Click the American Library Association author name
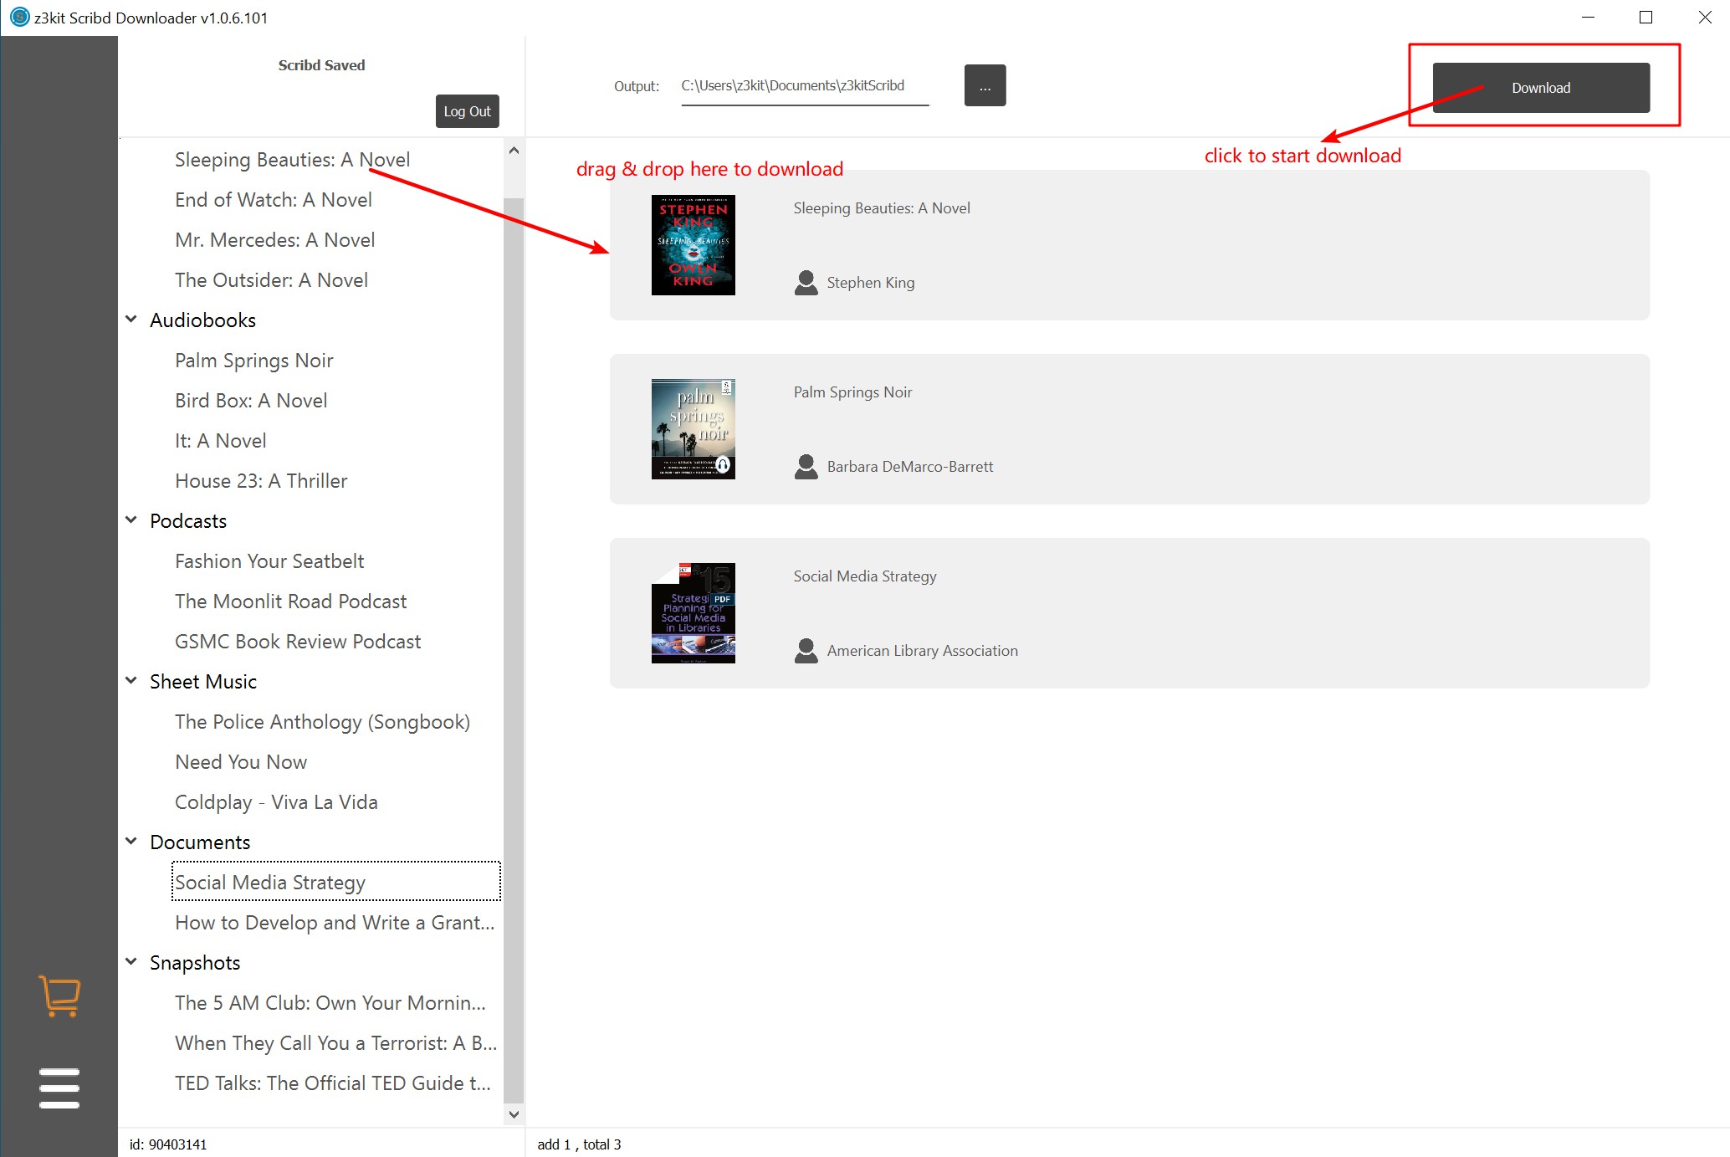1730x1157 pixels. (x=923, y=651)
